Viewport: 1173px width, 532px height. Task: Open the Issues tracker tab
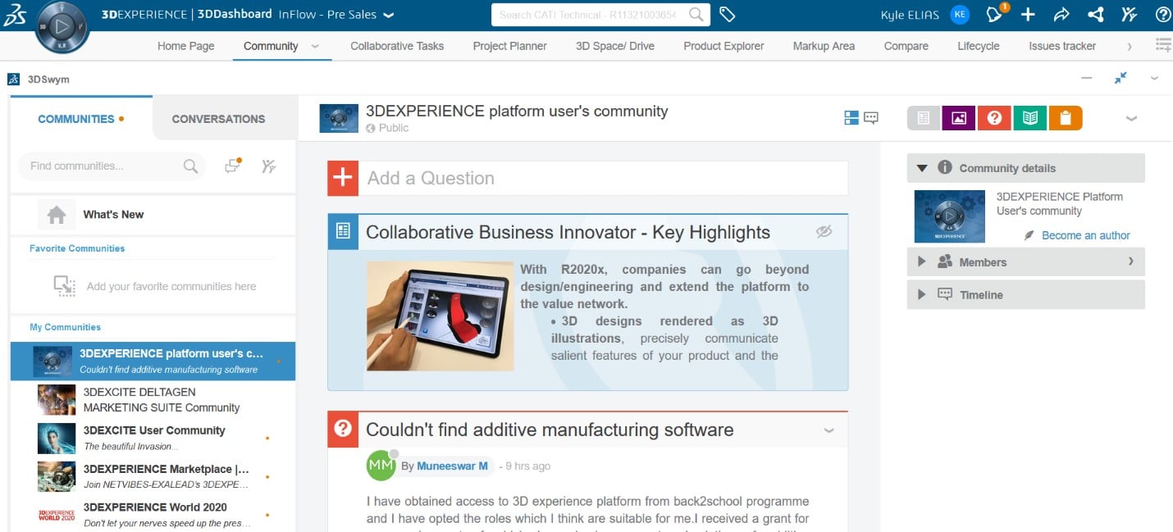pyautogui.click(x=1062, y=46)
